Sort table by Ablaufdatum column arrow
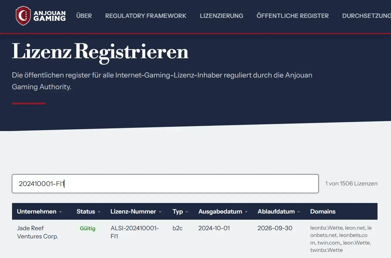This screenshot has height=258, width=391. tap(299, 212)
